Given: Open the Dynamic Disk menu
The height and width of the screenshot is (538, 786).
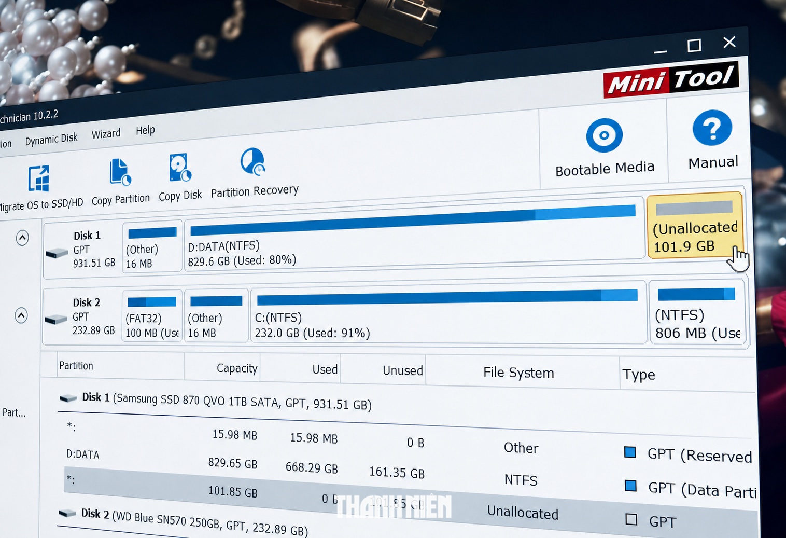Looking at the screenshot, I should pyautogui.click(x=51, y=139).
